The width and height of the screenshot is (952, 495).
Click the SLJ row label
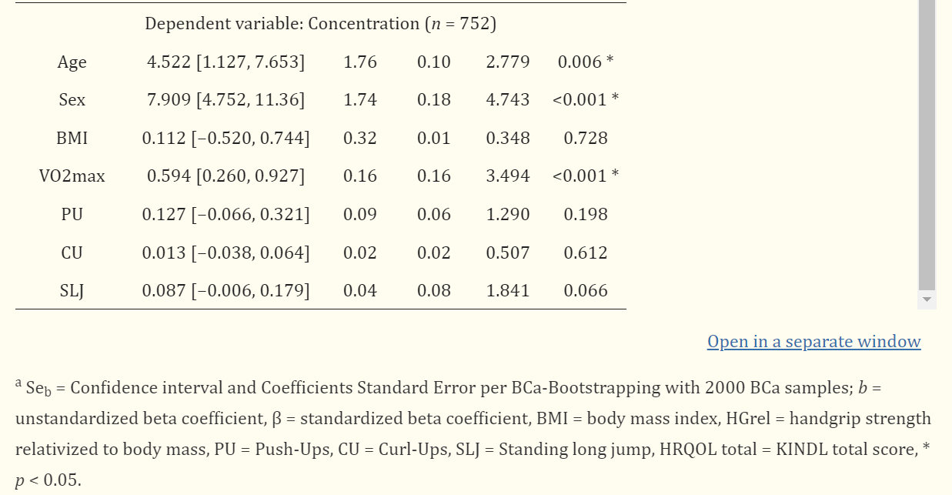[x=72, y=291]
